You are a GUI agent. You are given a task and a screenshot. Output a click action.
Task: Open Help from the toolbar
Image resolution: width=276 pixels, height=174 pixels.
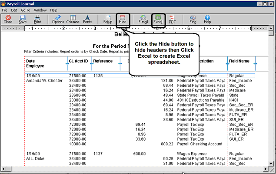coord(207,20)
